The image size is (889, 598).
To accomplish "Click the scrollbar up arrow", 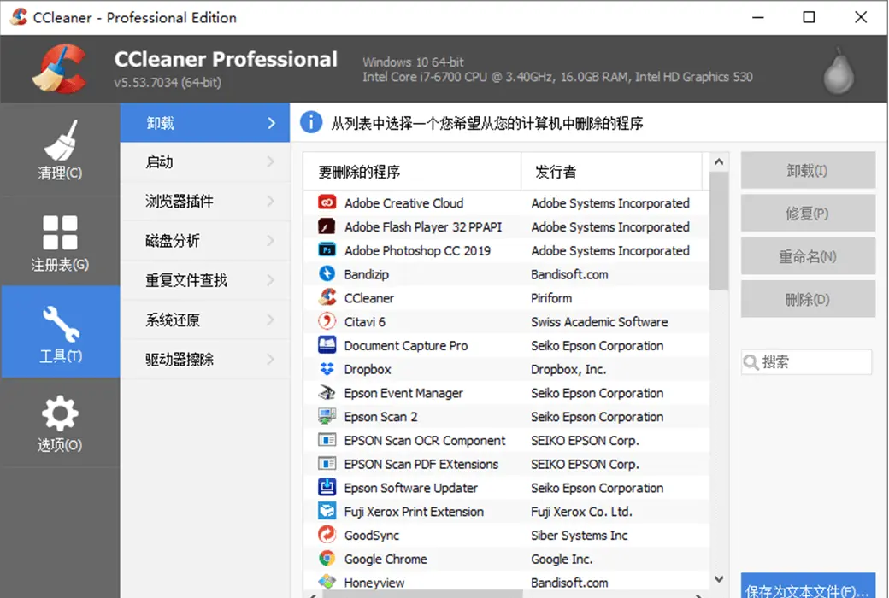I will (719, 162).
